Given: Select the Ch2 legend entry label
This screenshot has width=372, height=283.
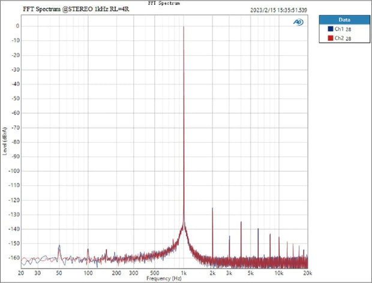Looking at the screenshot, I should [x=340, y=38].
